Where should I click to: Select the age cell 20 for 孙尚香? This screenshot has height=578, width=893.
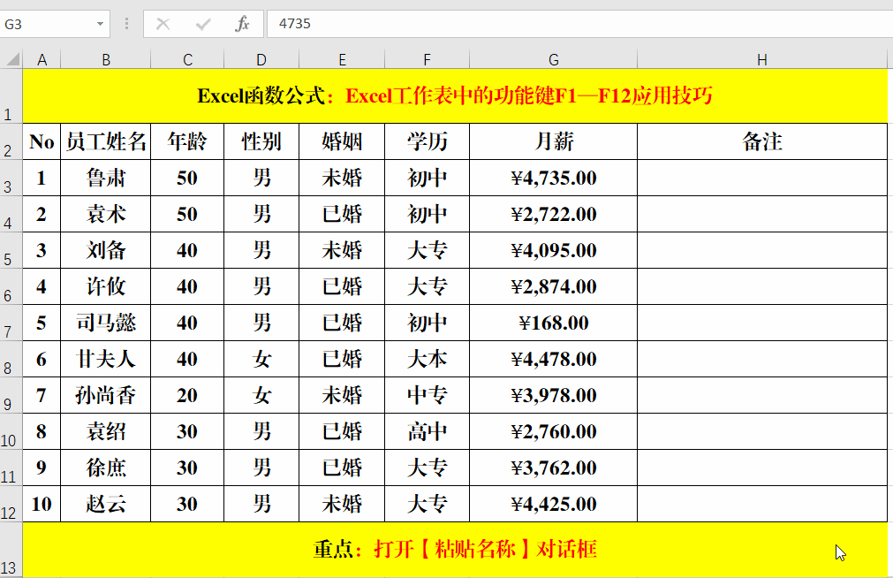click(187, 395)
